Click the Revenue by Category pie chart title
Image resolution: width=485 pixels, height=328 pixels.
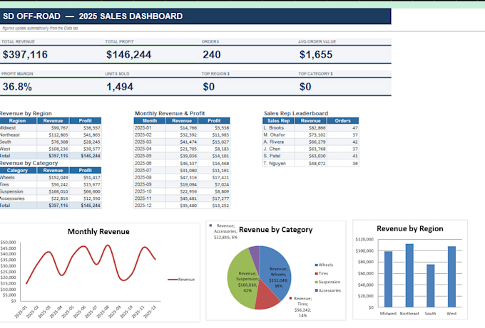275,230
